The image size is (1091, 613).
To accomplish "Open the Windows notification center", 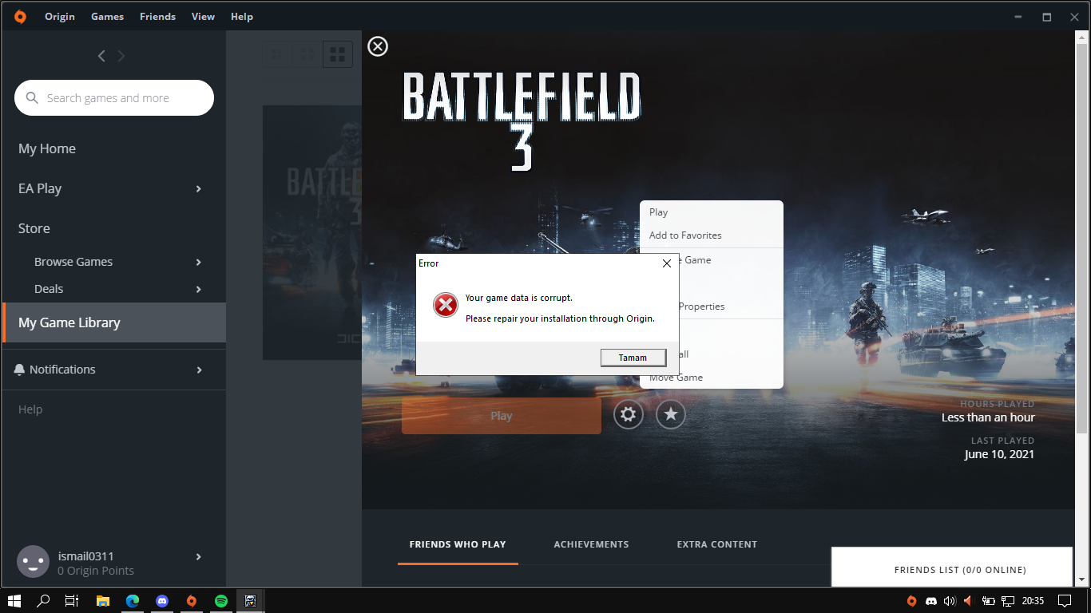I will [1064, 601].
